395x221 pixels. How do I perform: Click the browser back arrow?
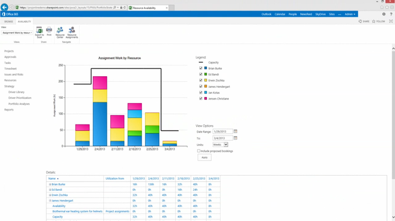click(4, 8)
